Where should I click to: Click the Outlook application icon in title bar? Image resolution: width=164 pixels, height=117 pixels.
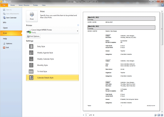click(x=1, y=2)
